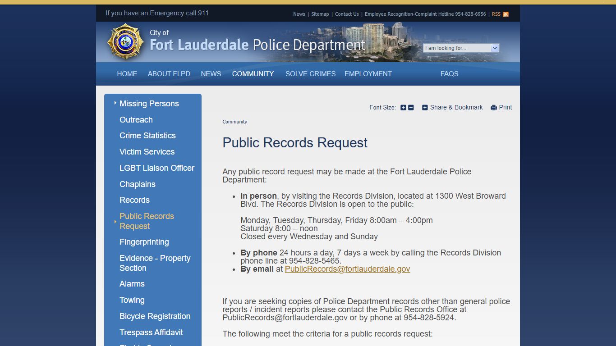Click 'If you have an Emergency call 911' text
The image size is (616, 346).
click(157, 13)
